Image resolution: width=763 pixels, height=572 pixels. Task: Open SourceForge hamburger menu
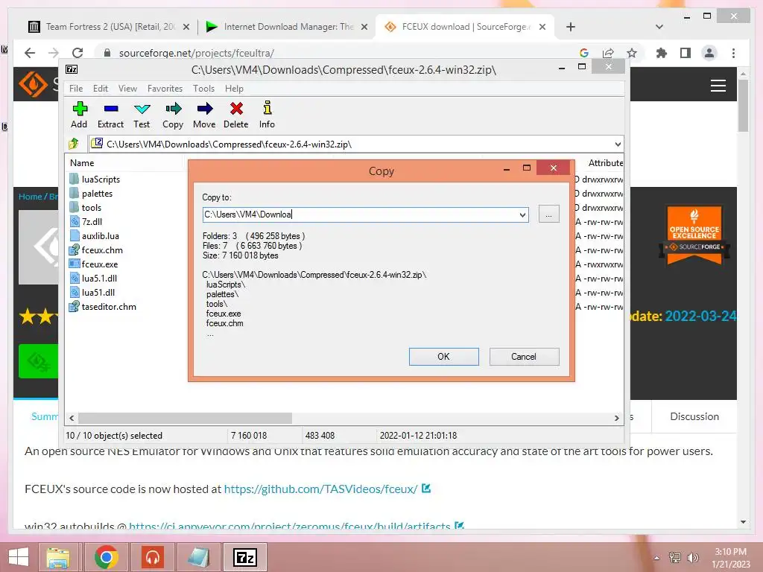tap(718, 86)
